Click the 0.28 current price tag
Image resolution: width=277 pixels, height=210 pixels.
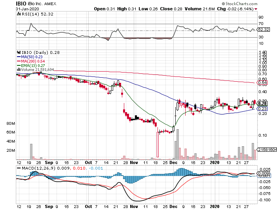[x=262, y=103]
